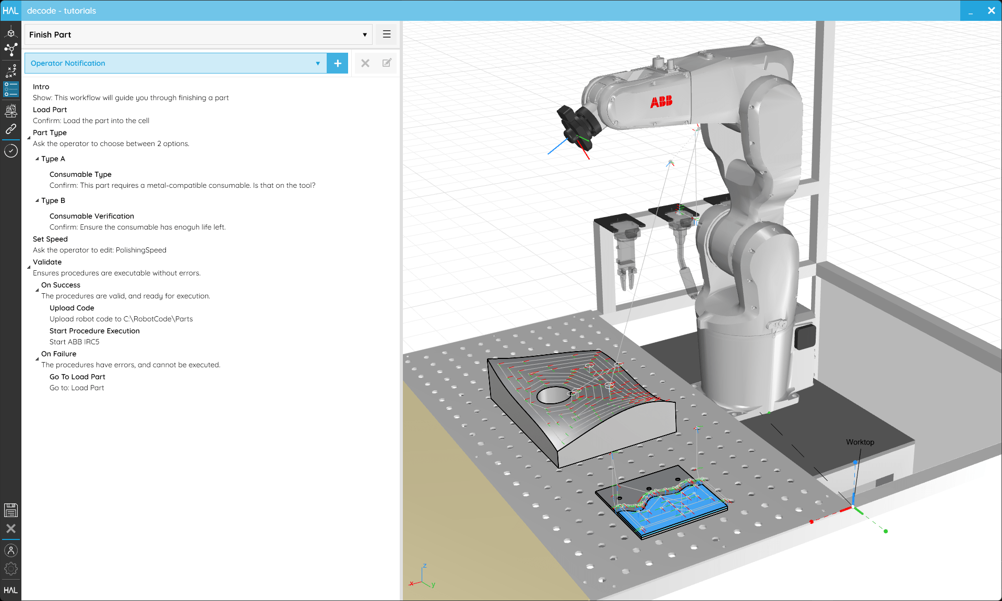This screenshot has width=1002, height=601.
Task: Click the edit pencil button near Operator Notification
Action: pos(386,63)
